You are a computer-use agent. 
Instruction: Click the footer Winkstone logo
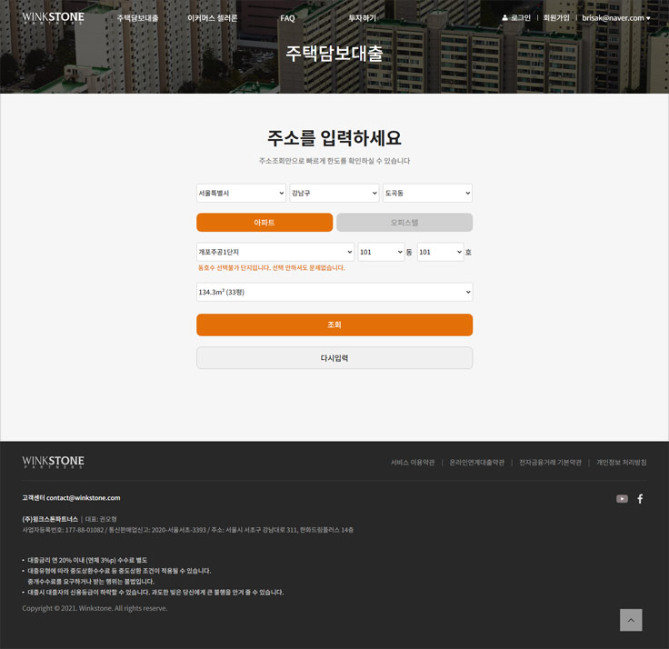53,462
